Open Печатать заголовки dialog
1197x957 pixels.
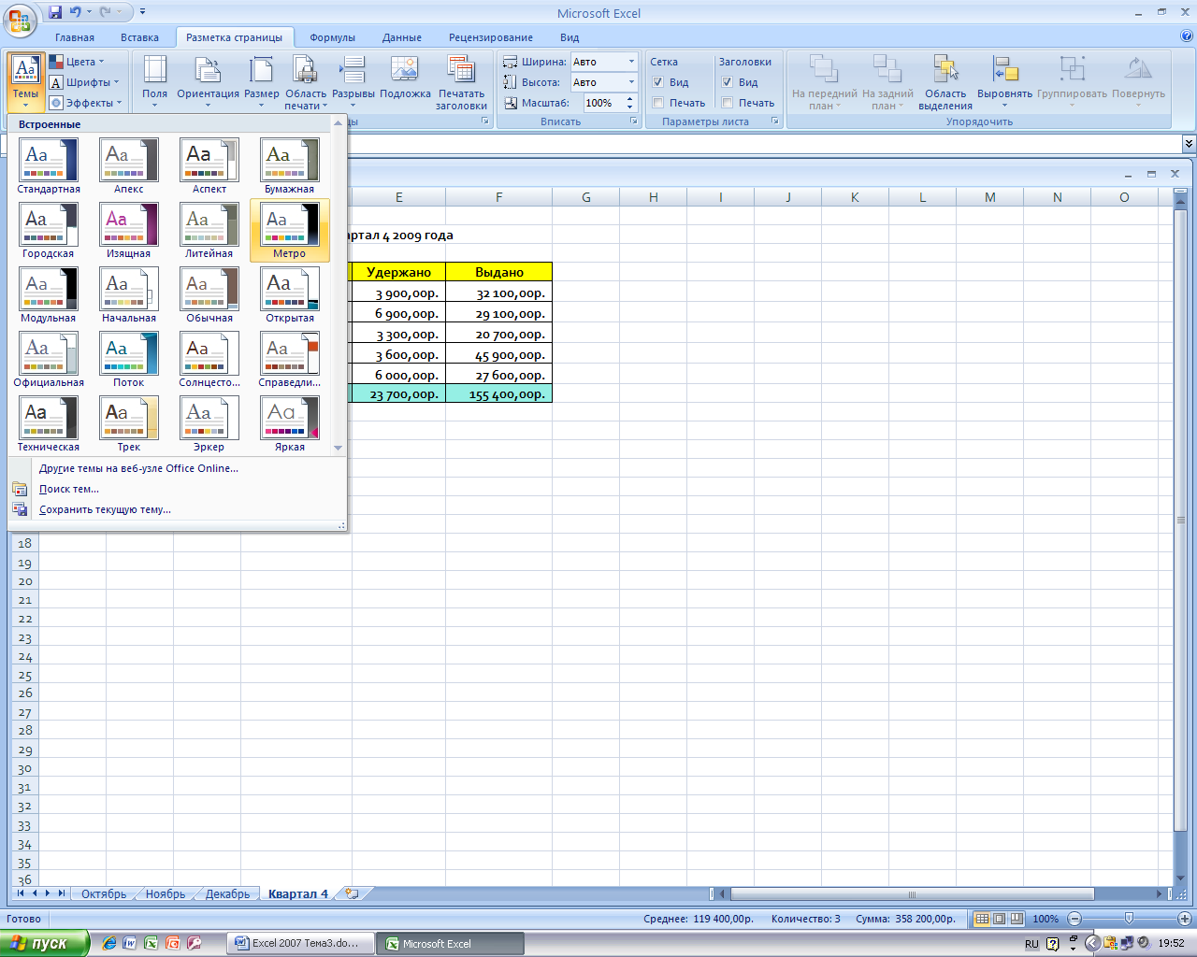click(461, 81)
